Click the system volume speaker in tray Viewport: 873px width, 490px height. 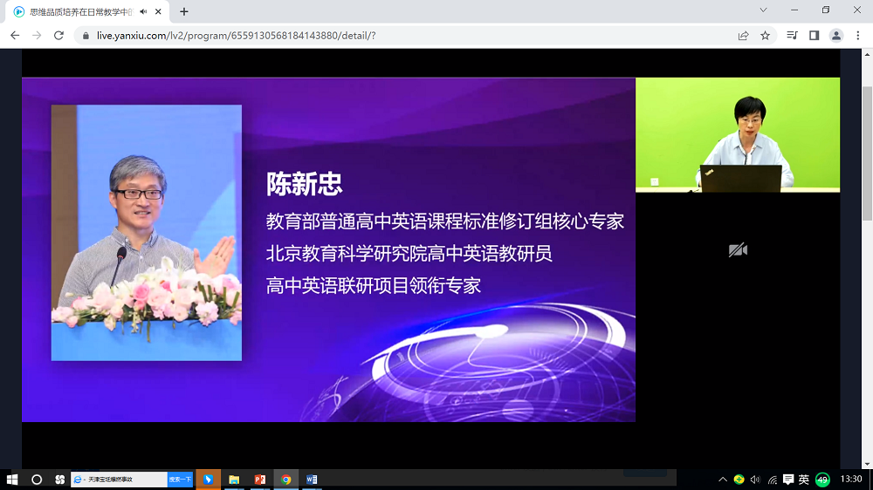755,480
